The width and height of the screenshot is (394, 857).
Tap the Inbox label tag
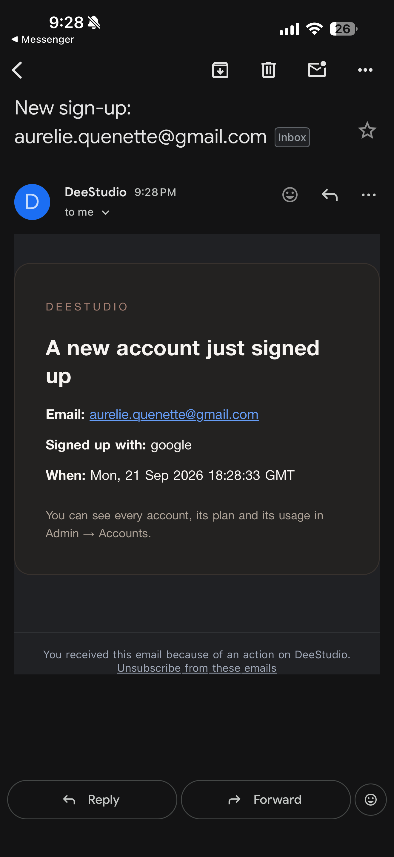pyautogui.click(x=292, y=137)
